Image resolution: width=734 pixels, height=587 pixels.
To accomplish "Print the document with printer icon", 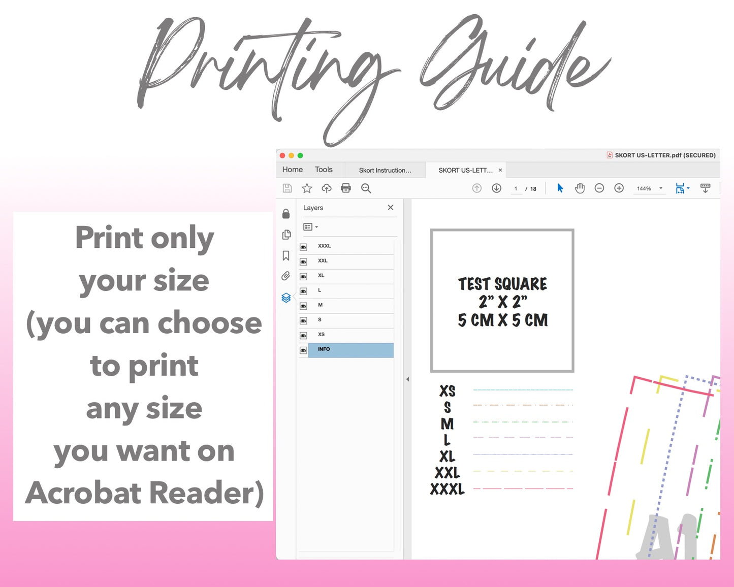I will click(346, 188).
